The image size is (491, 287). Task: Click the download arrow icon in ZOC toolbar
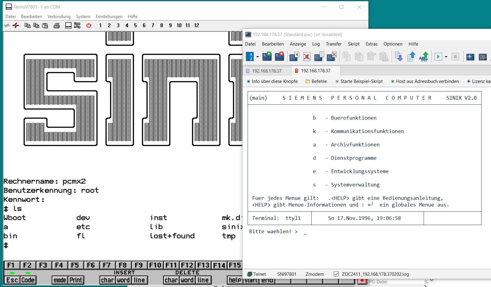(399, 56)
